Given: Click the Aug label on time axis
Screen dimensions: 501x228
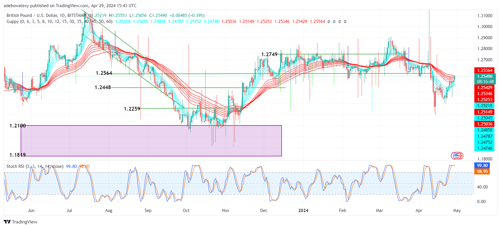Looking at the screenshot, I should (x=109, y=211).
